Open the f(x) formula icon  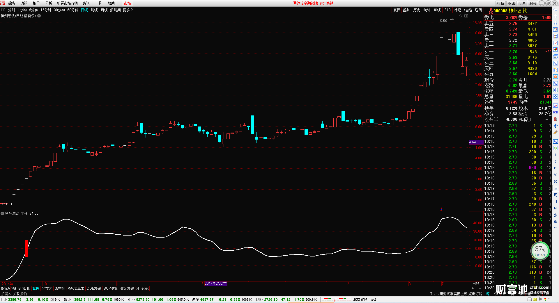pyautogui.click(x=556, y=90)
